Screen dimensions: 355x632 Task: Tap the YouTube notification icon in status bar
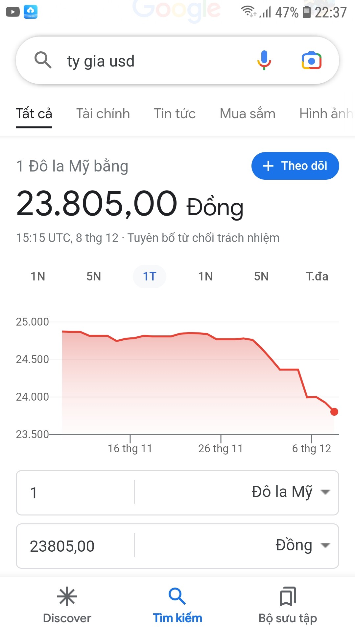(x=13, y=12)
